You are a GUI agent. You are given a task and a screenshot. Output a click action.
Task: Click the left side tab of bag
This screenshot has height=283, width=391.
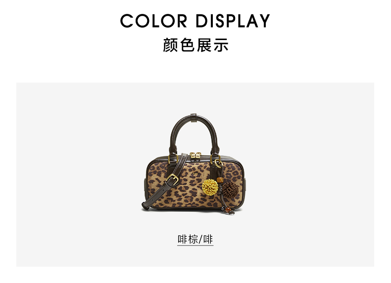(145, 184)
